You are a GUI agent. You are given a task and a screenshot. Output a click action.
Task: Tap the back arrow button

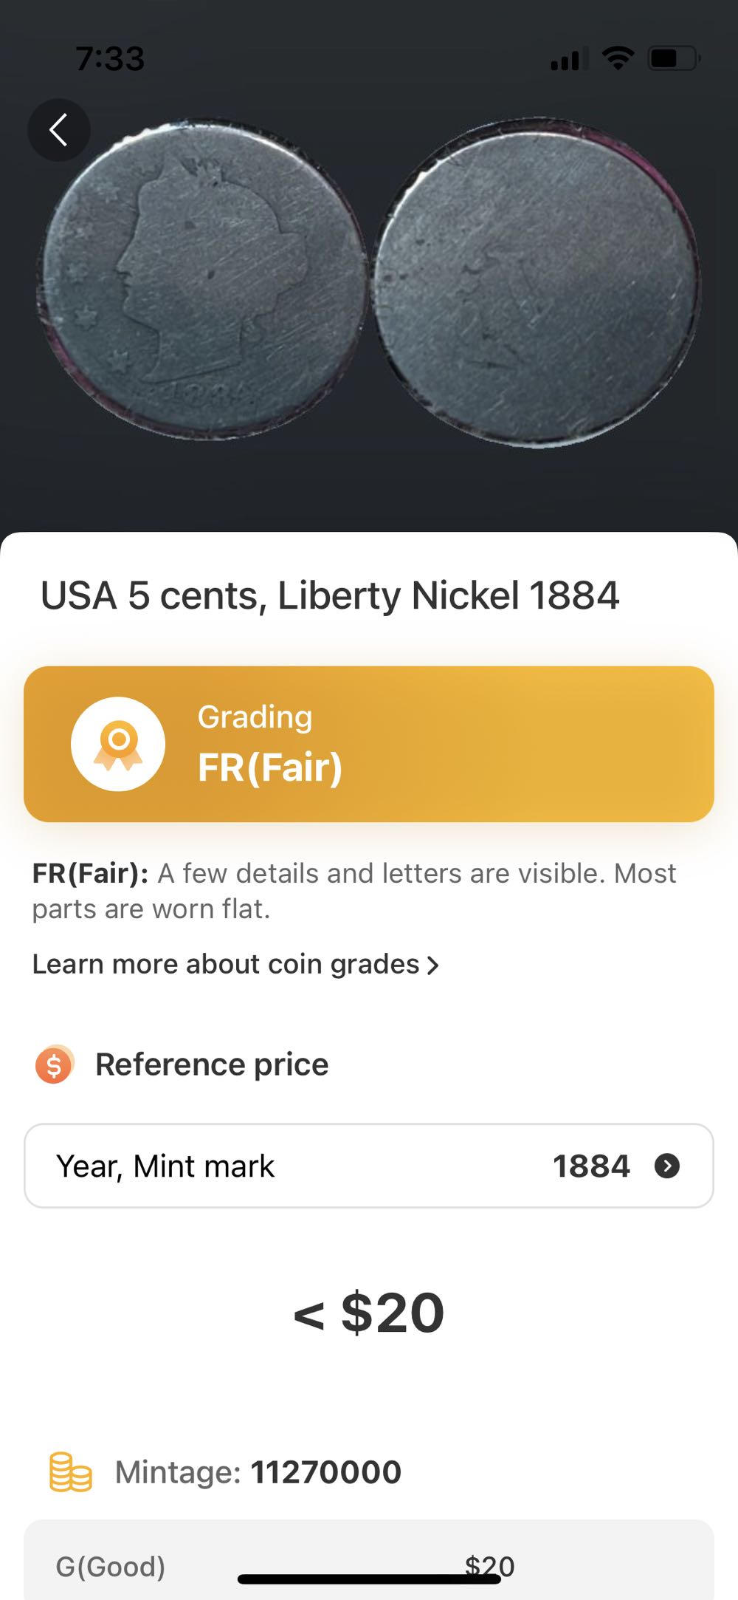click(59, 130)
